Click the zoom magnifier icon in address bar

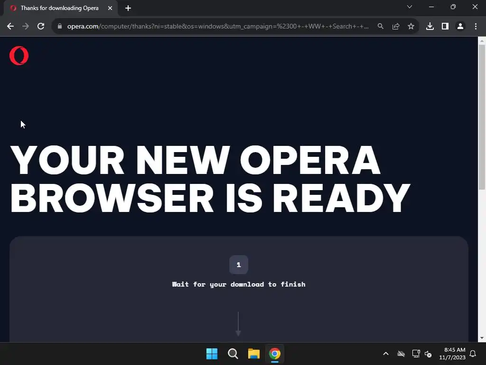381,27
